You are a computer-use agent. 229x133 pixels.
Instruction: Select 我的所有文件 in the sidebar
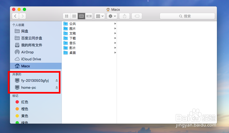click(36, 45)
